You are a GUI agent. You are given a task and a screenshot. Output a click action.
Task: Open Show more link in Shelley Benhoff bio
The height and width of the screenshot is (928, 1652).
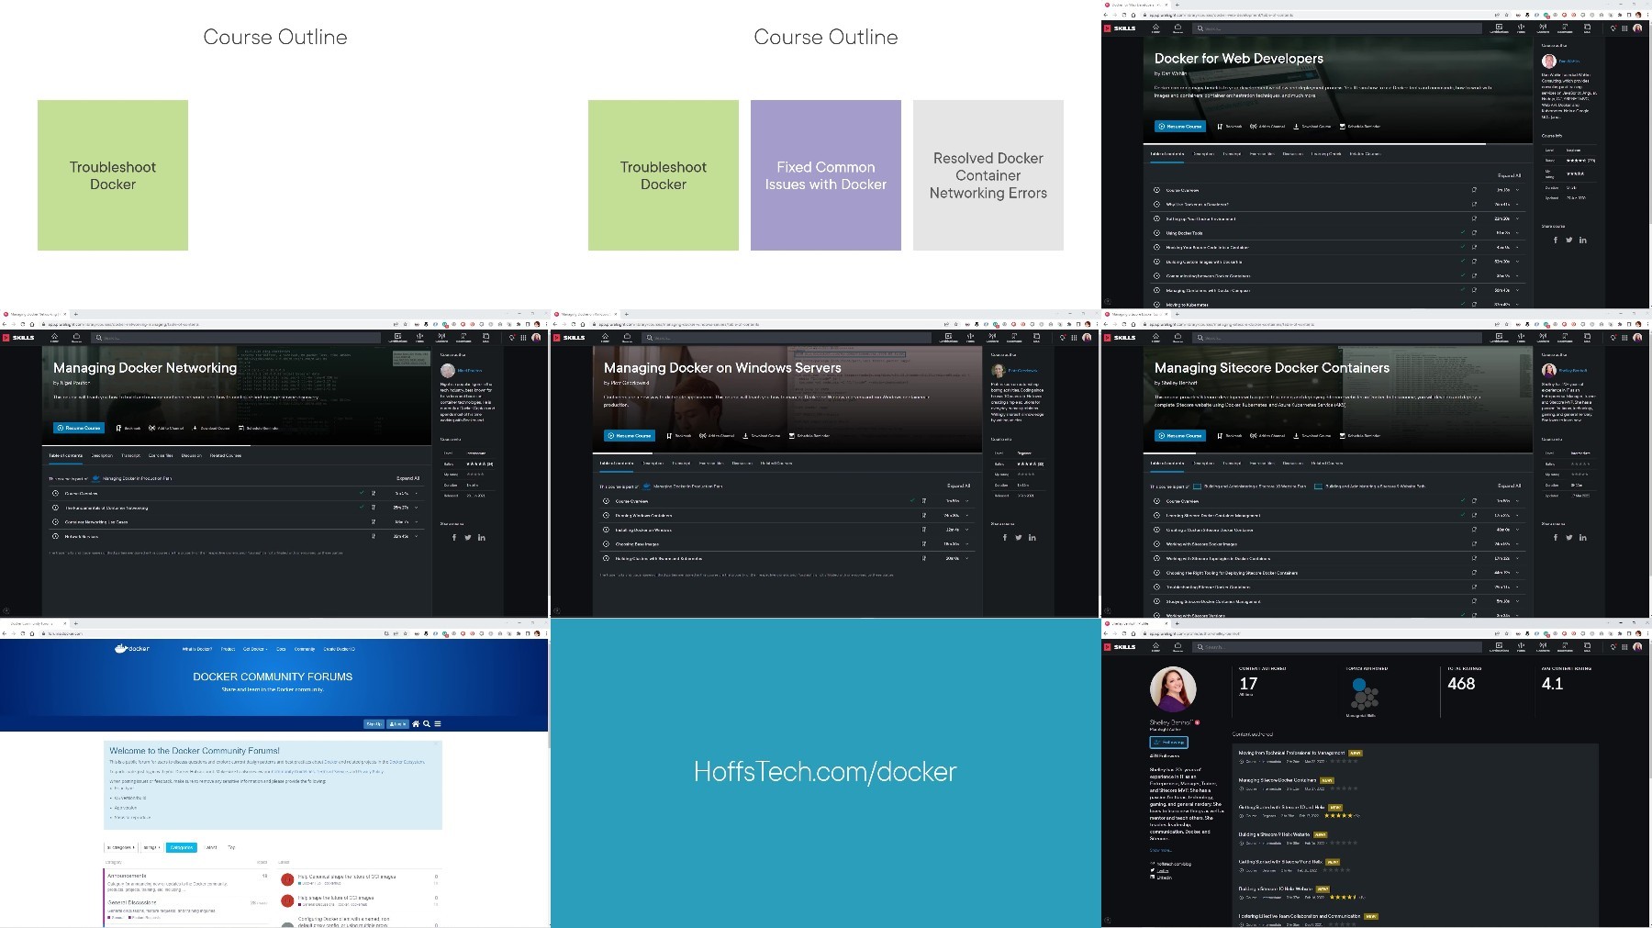[x=1160, y=850]
